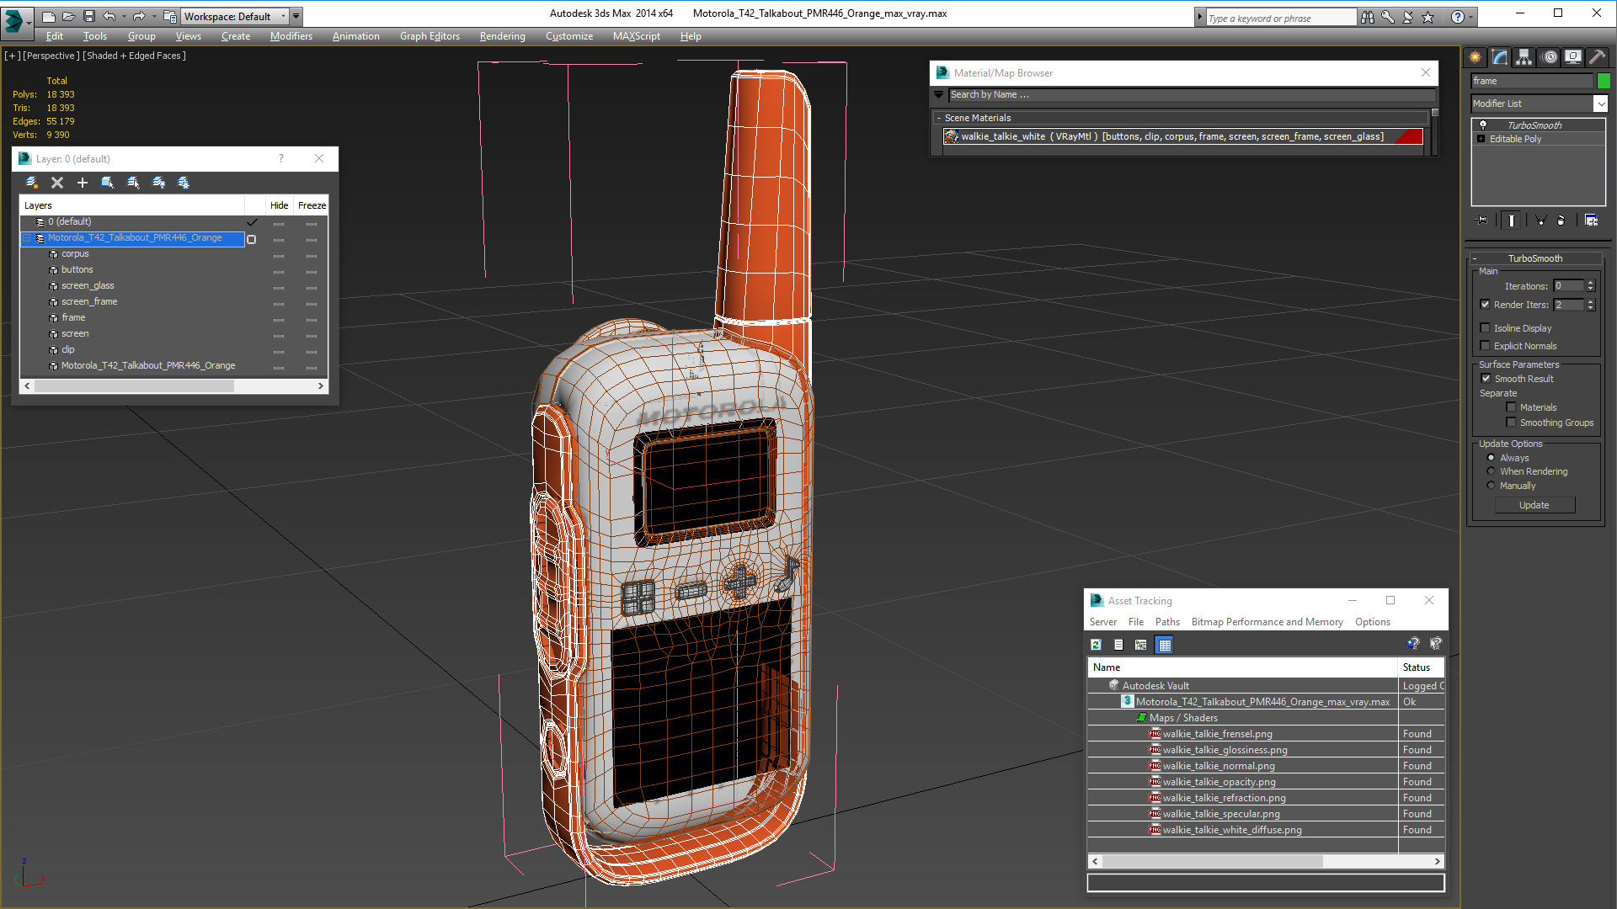Screen dimensions: 1617x909
Task: Increase the Iterations spinner value
Action: 1590,283
